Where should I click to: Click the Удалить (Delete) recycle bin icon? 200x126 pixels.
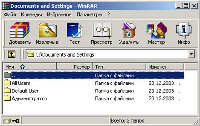click(129, 30)
